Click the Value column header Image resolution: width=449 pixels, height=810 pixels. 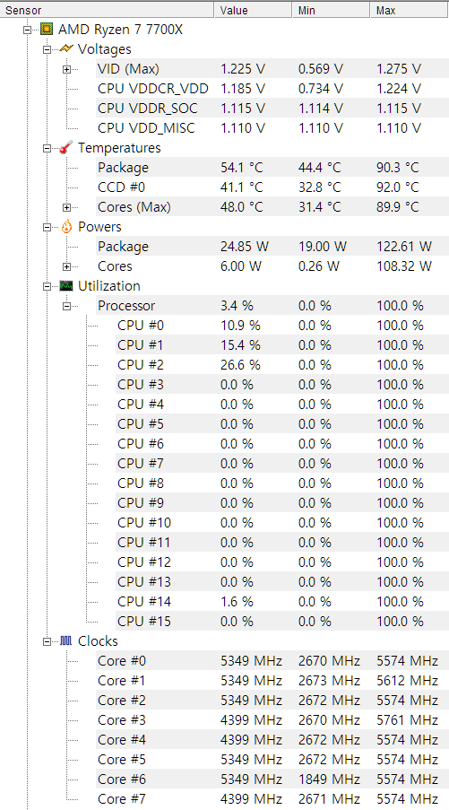click(253, 10)
